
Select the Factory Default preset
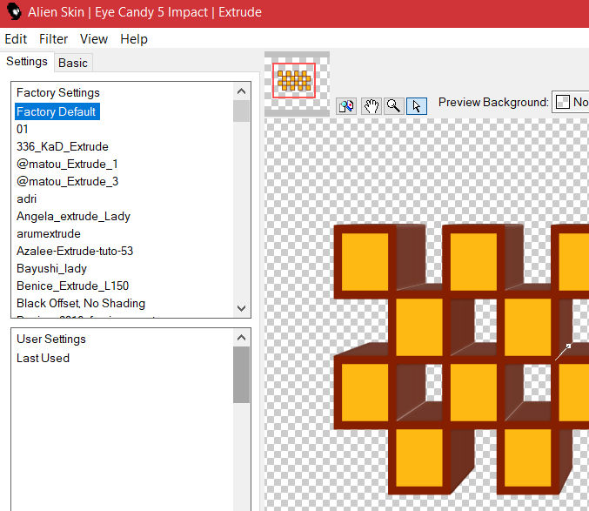[57, 111]
